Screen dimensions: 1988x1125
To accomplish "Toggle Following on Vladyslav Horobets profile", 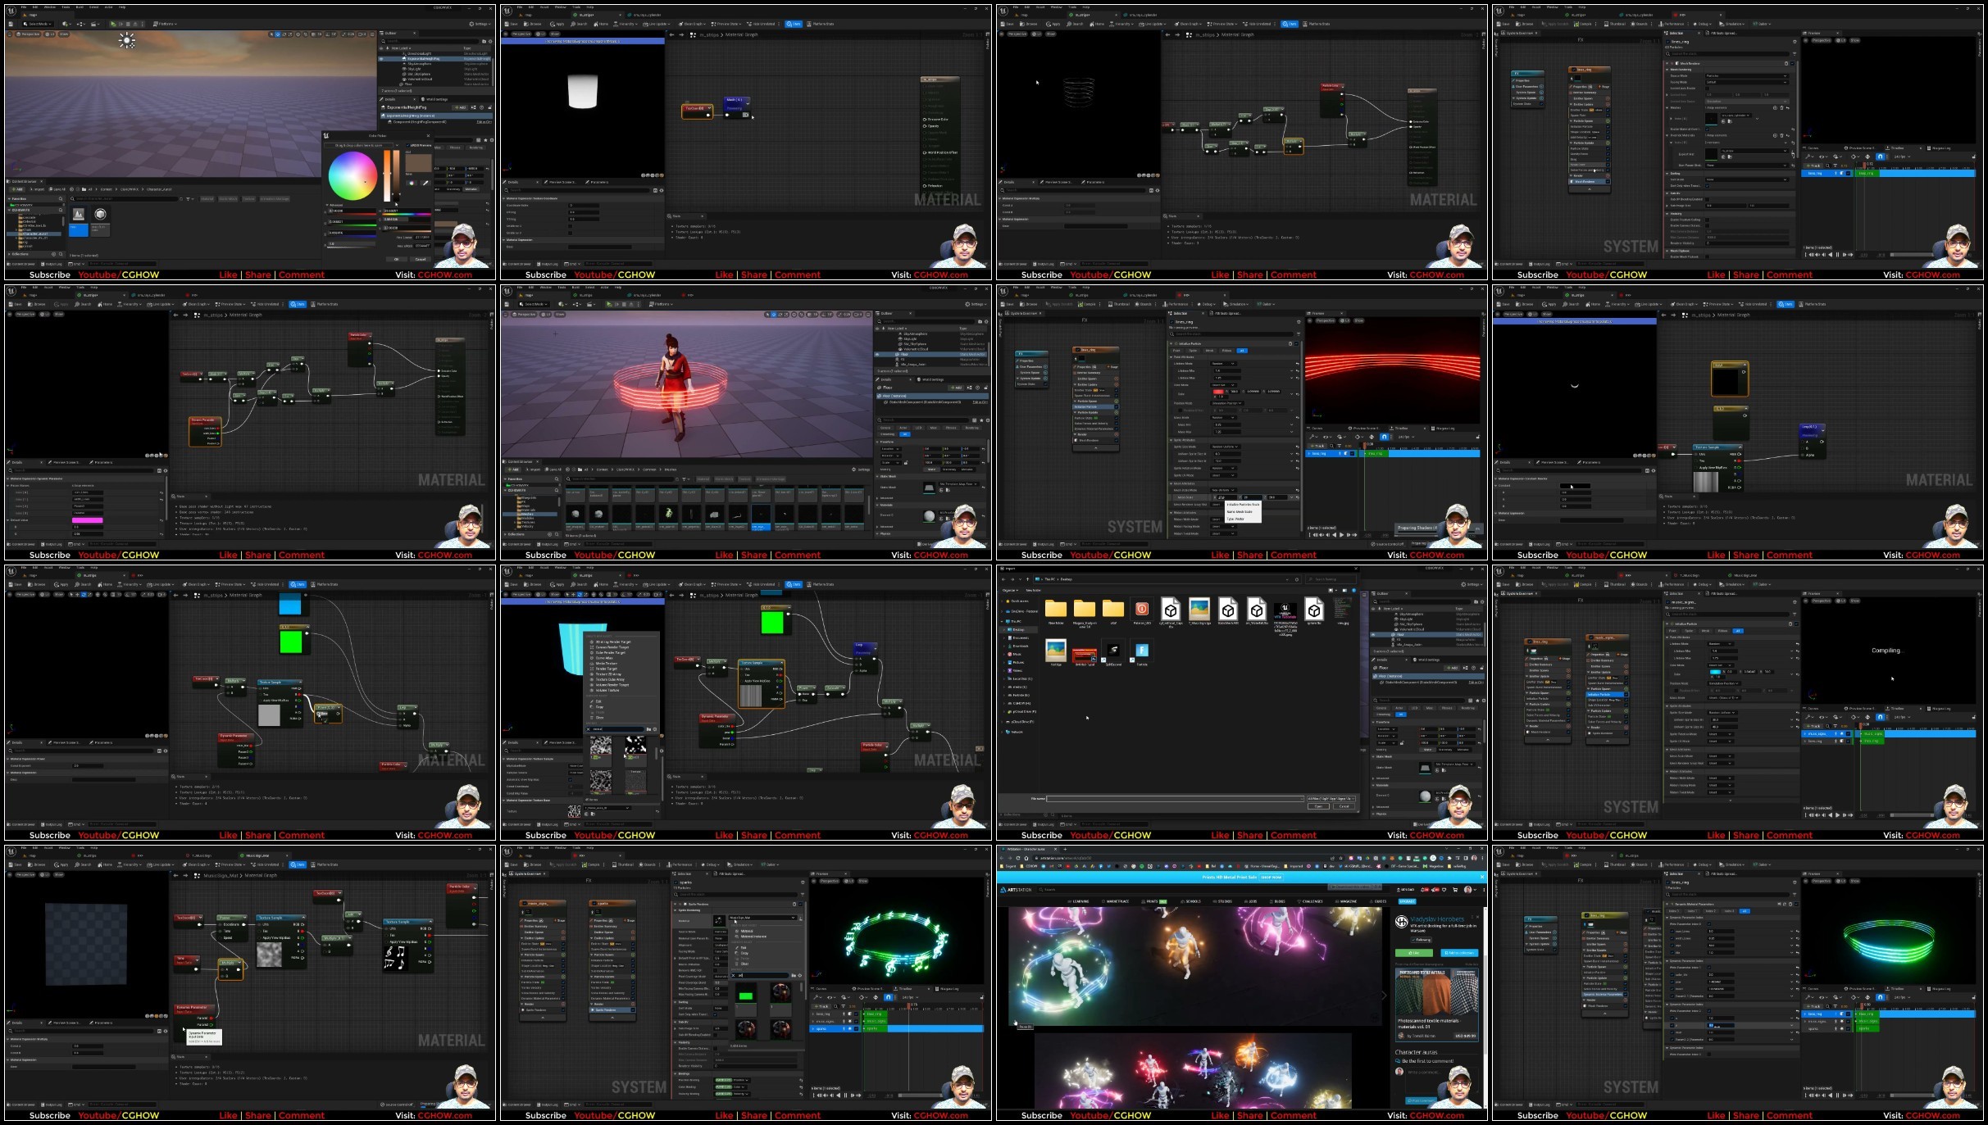I will (1421, 940).
